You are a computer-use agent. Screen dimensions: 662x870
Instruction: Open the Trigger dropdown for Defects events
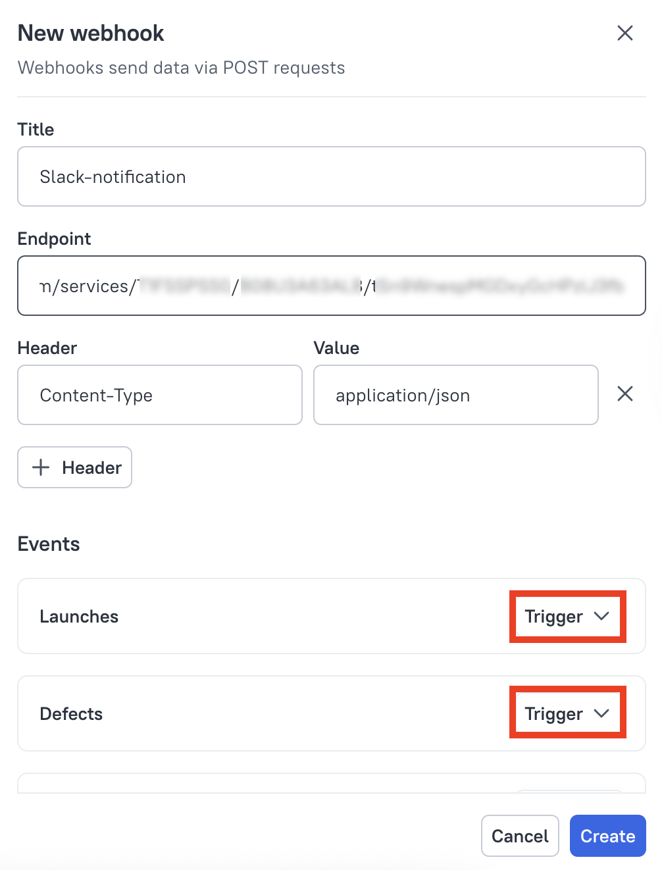566,713
